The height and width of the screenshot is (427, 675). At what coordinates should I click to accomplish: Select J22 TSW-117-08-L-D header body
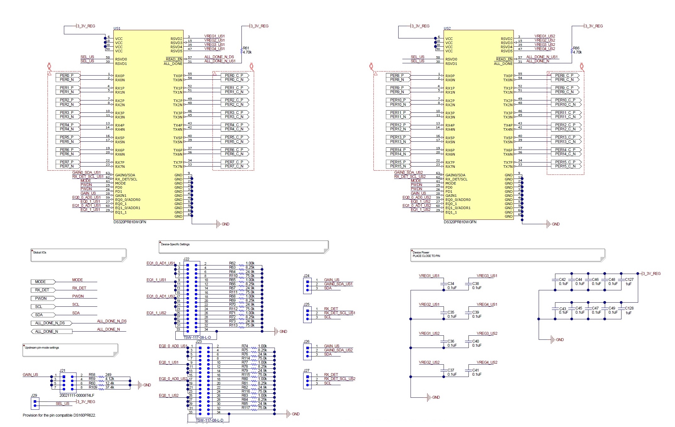tap(192, 298)
